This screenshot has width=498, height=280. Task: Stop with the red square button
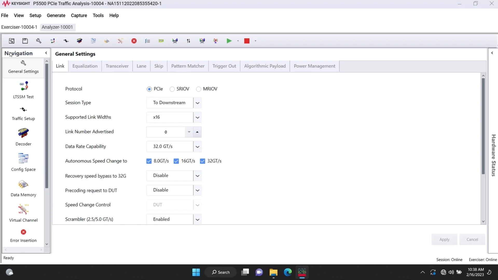[247, 41]
